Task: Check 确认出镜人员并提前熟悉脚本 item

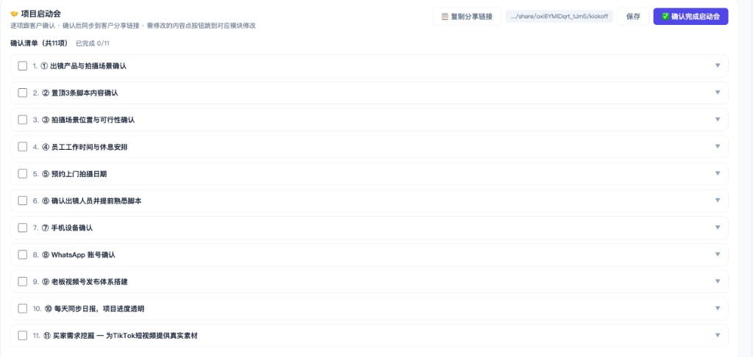Action: click(x=23, y=201)
